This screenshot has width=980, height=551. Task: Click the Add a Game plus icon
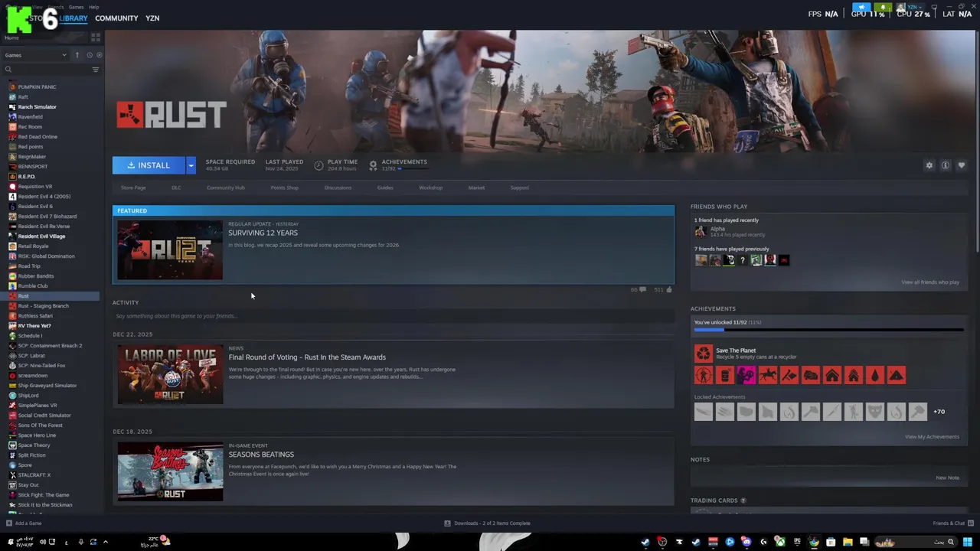point(9,523)
